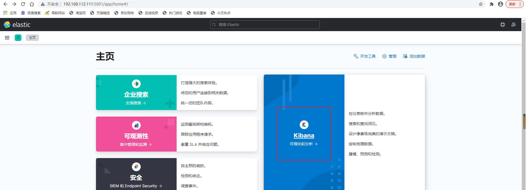
Task: Open the 企业搜索 card title
Action: point(136,95)
